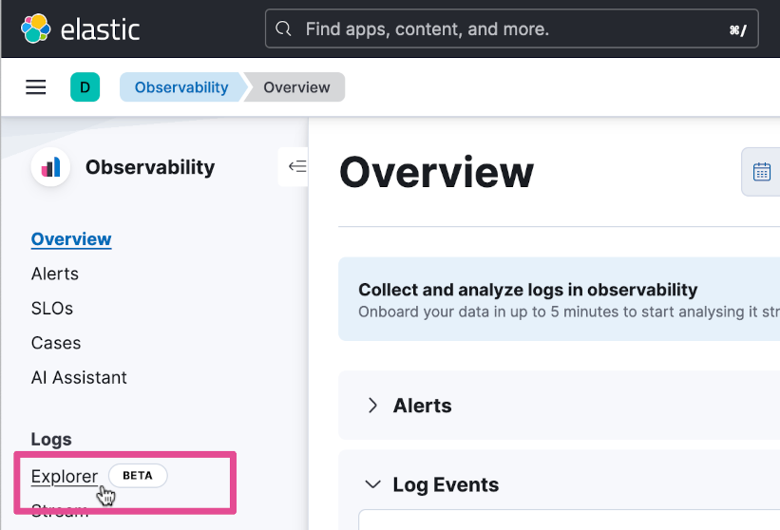The image size is (780, 530).
Task: Collapse the side navigation panel
Action: [296, 167]
